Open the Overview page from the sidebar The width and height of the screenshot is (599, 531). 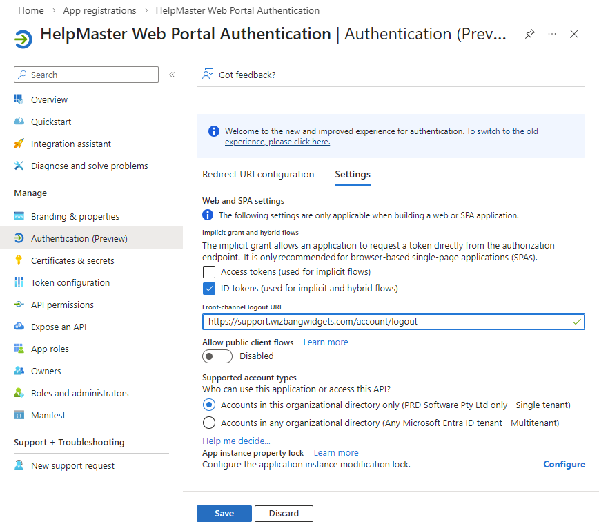point(49,99)
